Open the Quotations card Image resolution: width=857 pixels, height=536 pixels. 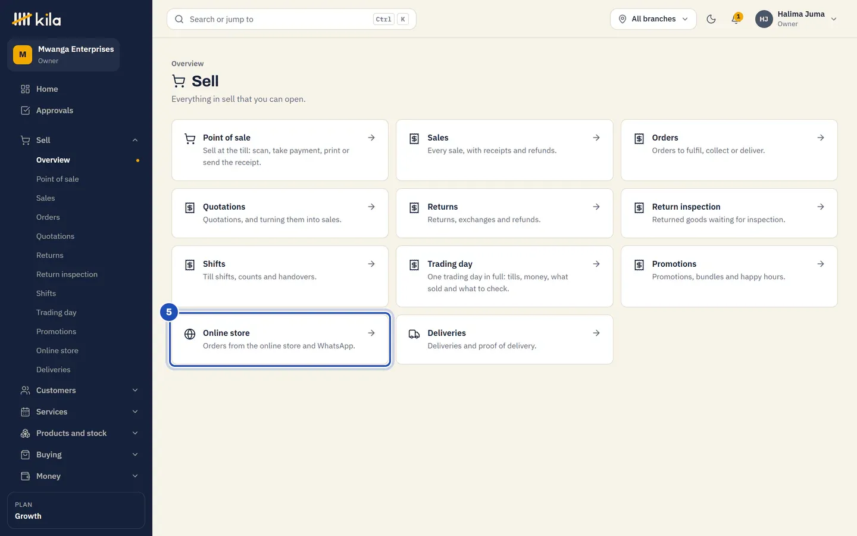280,213
